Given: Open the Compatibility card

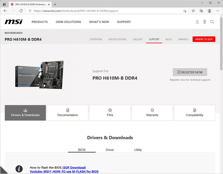Looking at the screenshot, I should click(195, 113).
